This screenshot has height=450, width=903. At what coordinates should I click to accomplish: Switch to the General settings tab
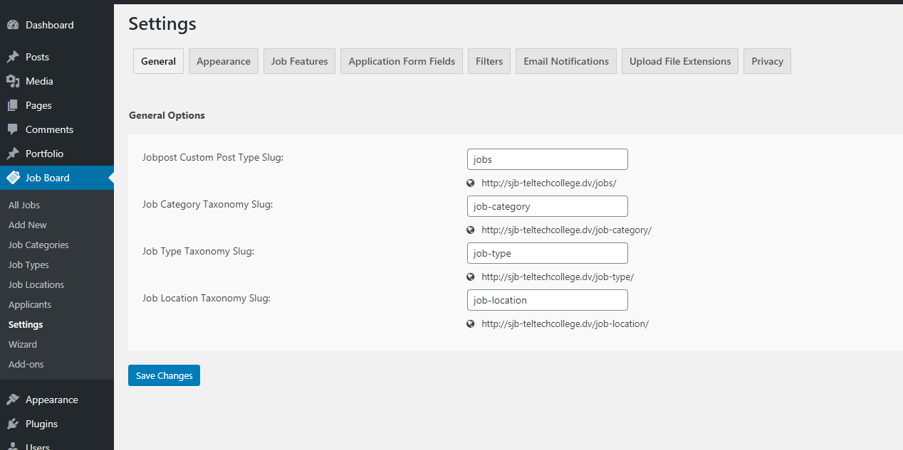tap(158, 61)
